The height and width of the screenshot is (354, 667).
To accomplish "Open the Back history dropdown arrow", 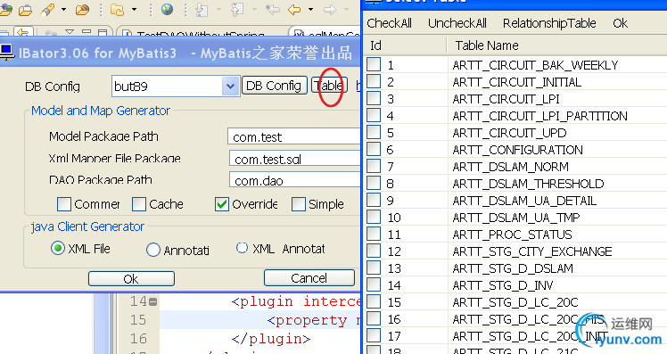I will click(x=310, y=9).
